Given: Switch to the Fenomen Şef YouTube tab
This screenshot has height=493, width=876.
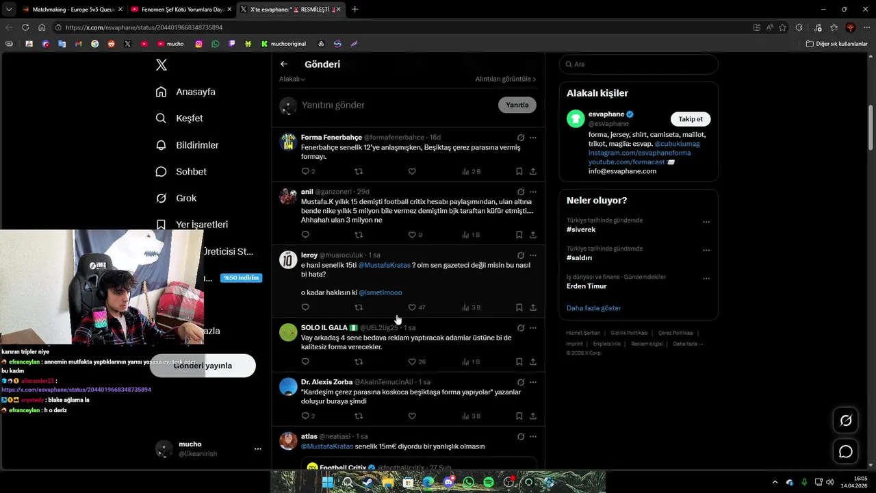Looking at the screenshot, I should coord(181,10).
